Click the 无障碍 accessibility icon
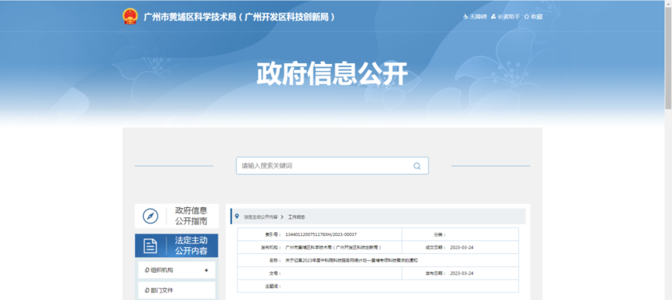This screenshot has width=672, height=300. pyautogui.click(x=466, y=16)
